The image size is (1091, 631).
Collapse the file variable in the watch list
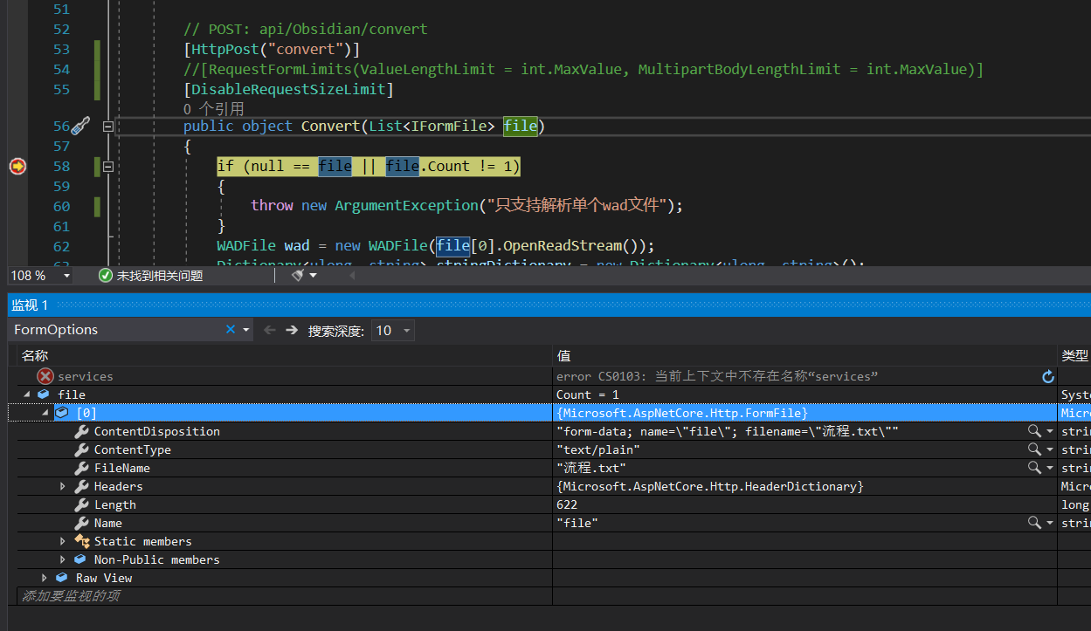26,394
